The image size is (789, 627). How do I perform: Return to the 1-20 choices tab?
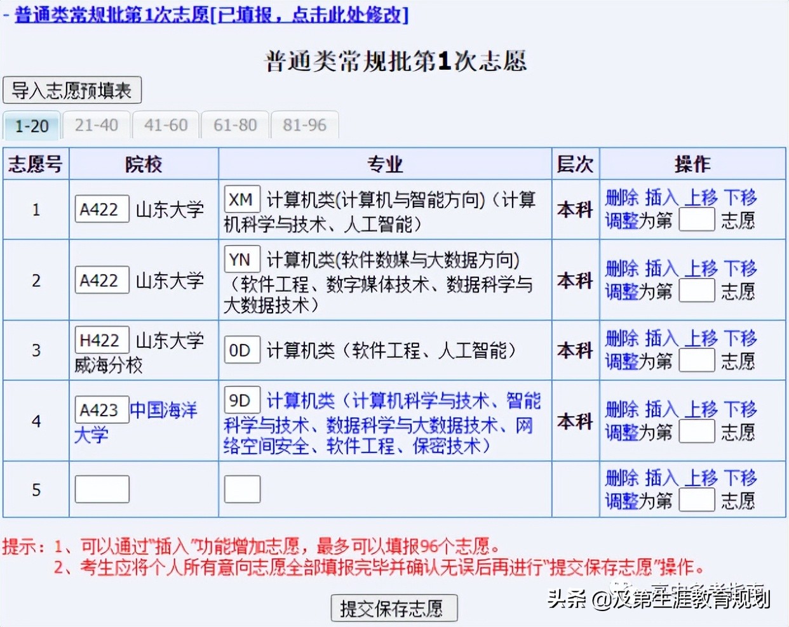31,126
